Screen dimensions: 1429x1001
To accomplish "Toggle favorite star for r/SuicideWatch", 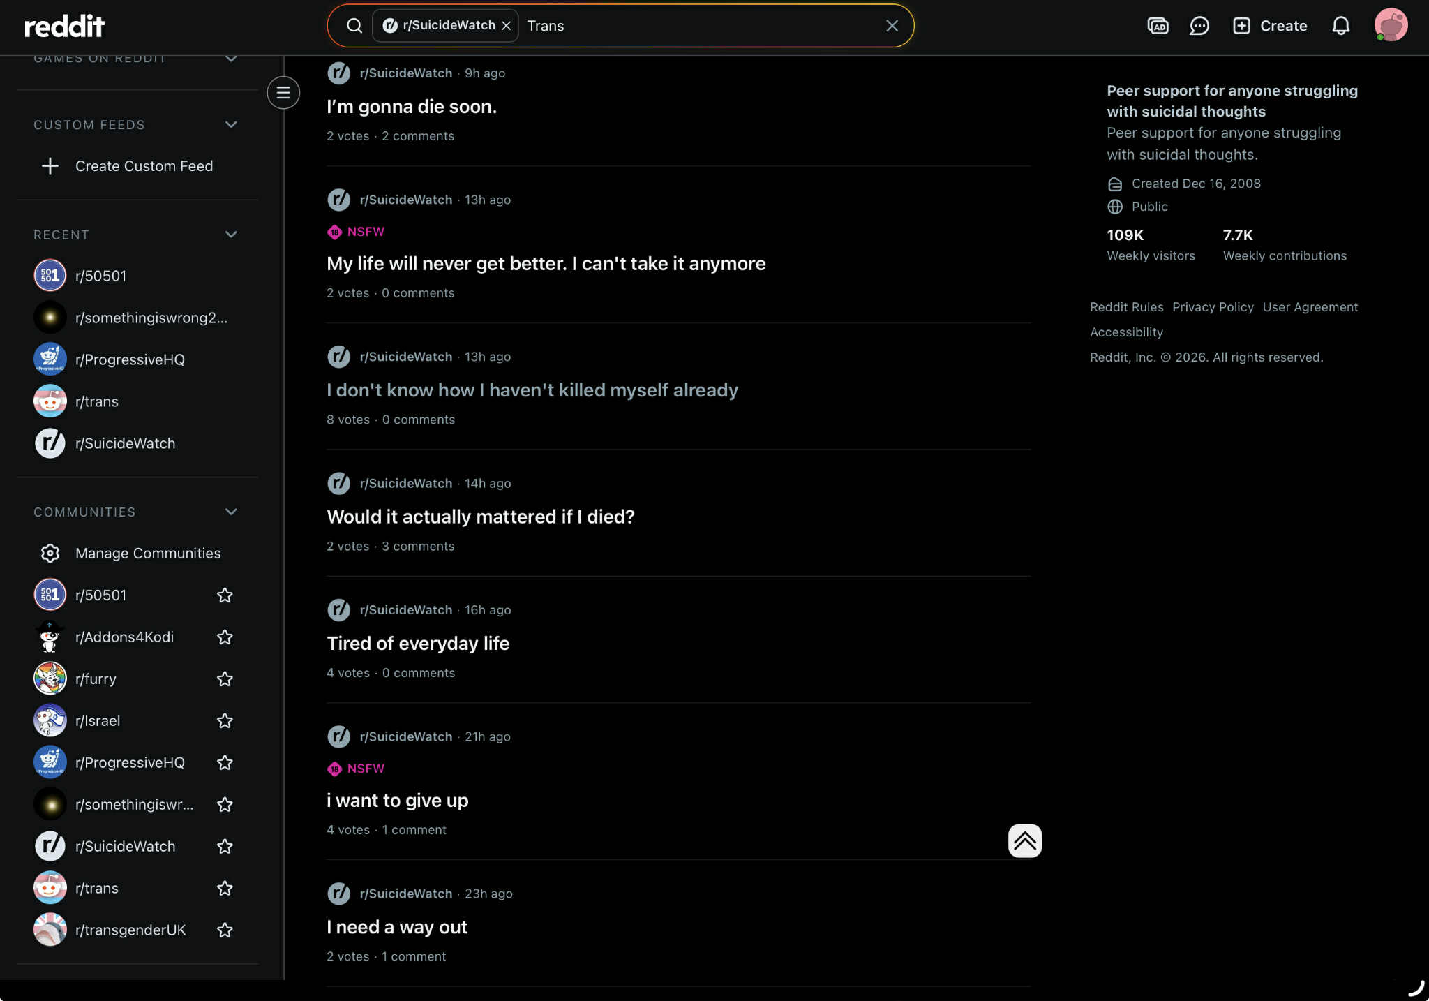I will coord(225,846).
